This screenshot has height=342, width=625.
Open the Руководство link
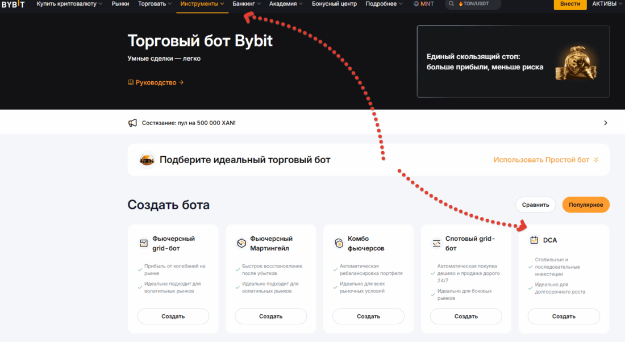point(156,82)
